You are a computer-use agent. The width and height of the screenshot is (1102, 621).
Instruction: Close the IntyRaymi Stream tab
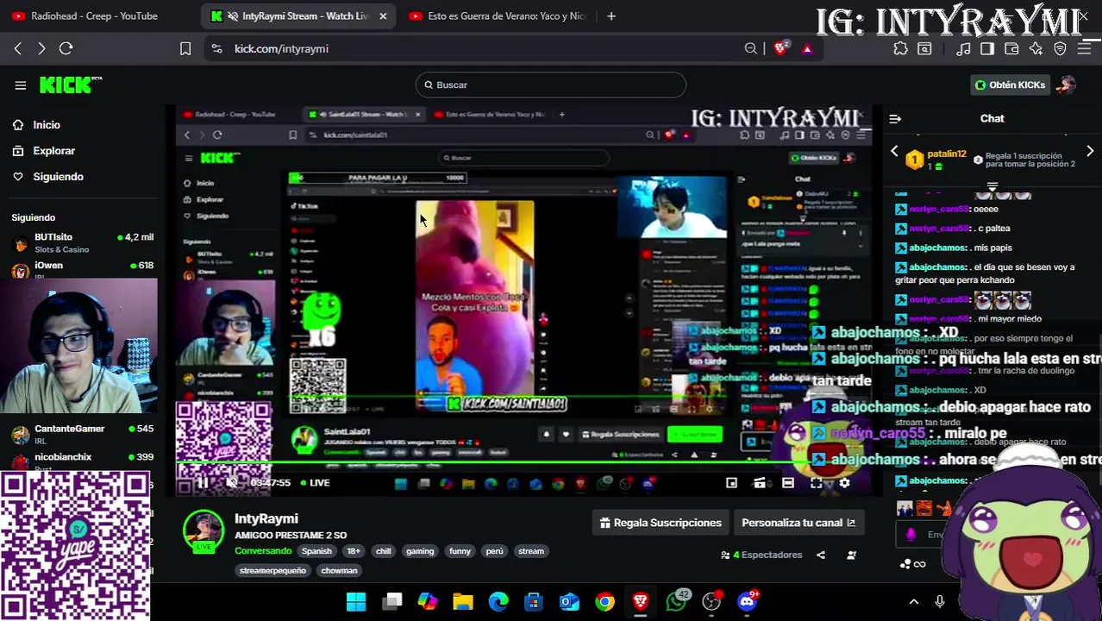point(383,16)
